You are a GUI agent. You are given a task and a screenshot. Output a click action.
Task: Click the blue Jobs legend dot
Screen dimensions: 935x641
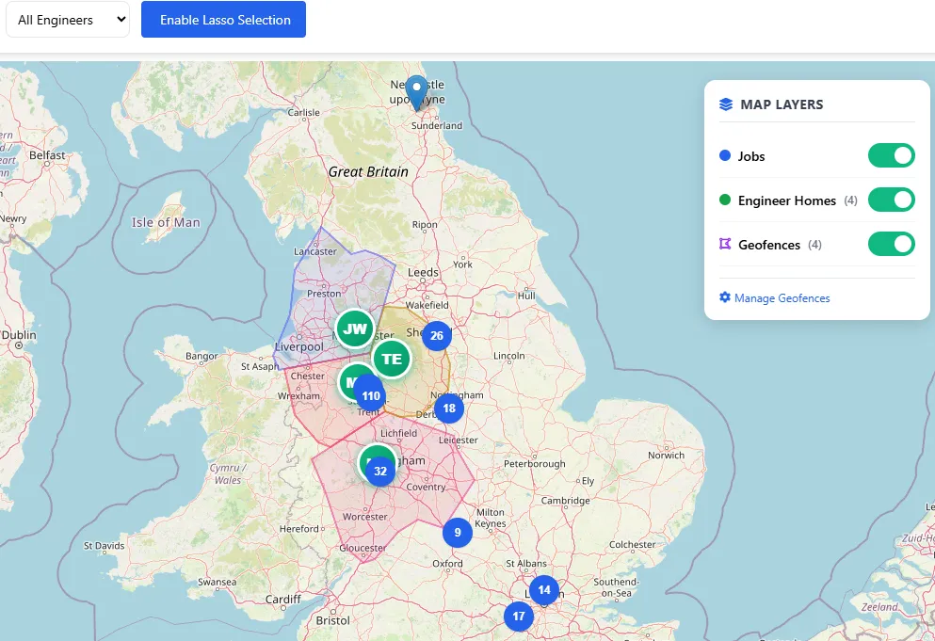click(x=725, y=155)
